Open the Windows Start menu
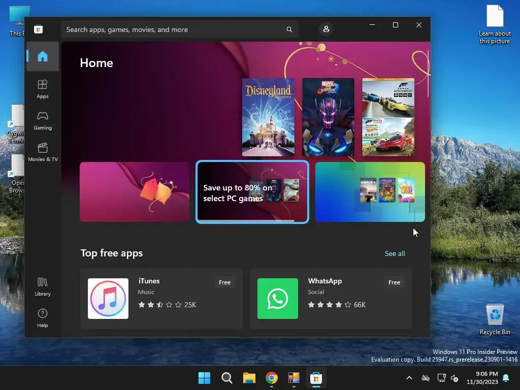520x390 pixels. tap(204, 378)
